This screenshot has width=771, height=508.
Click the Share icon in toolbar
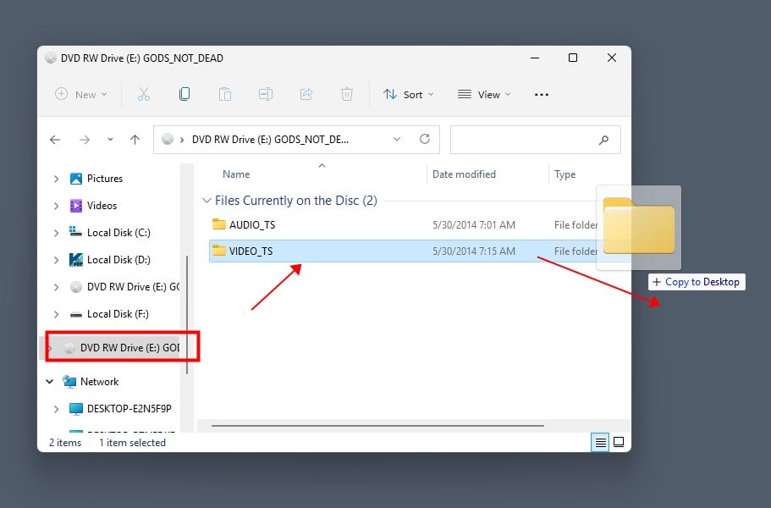point(306,94)
